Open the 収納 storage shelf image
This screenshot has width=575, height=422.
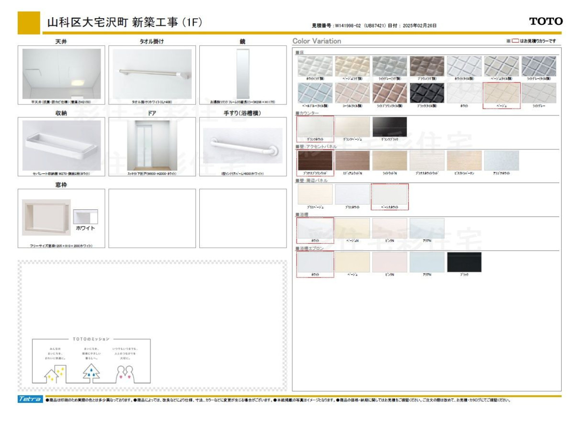coord(61,145)
